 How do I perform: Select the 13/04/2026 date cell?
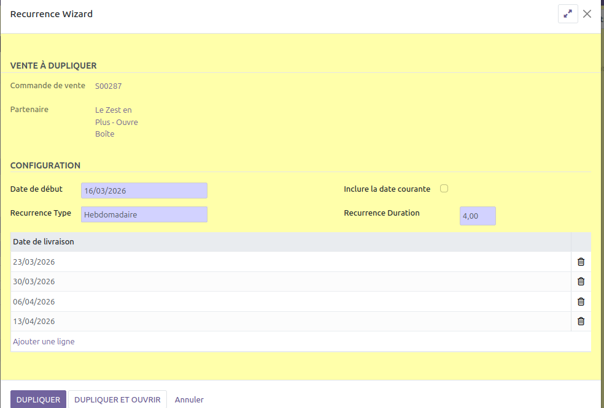coord(34,321)
